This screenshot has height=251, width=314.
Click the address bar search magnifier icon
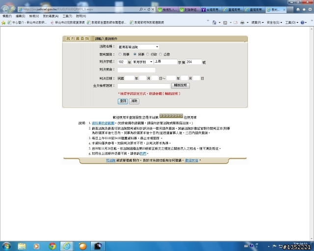click(141, 9)
